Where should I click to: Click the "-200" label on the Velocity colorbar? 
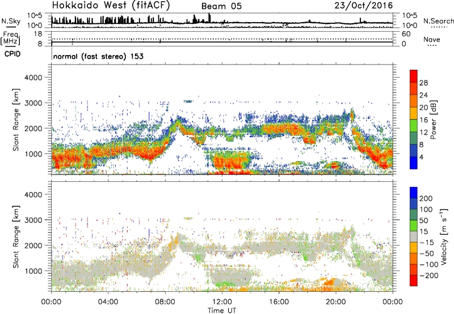point(428,275)
